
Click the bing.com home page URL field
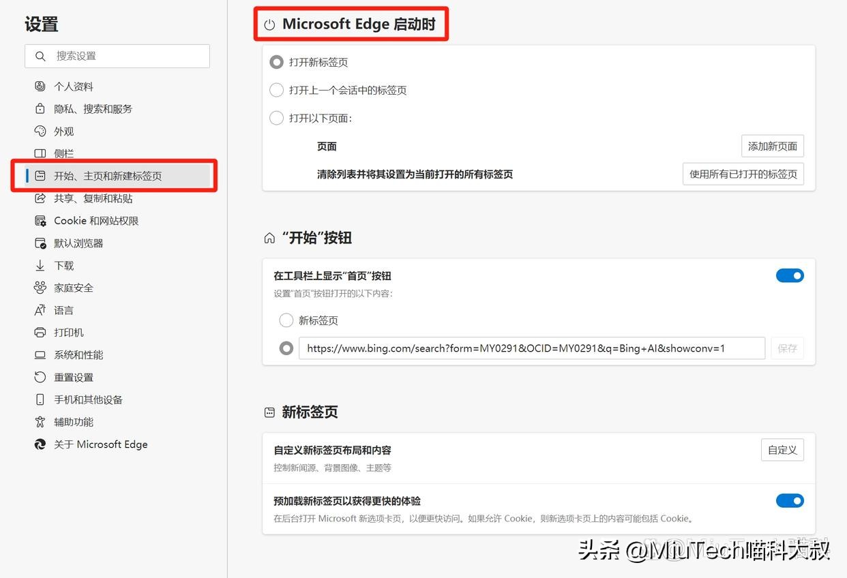click(532, 348)
